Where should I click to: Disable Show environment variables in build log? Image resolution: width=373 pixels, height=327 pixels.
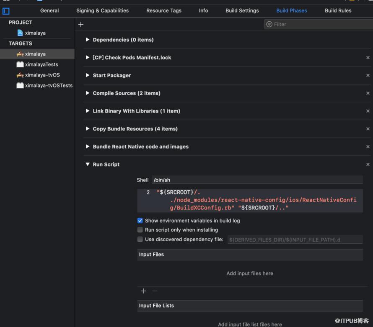pyautogui.click(x=140, y=221)
